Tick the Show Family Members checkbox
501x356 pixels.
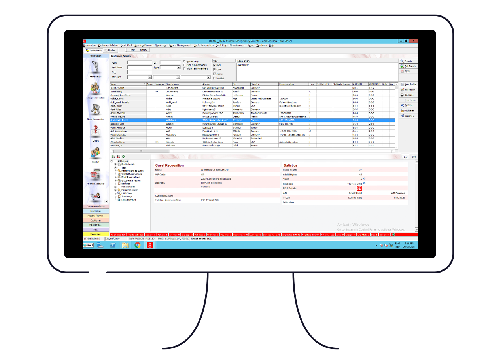(184, 68)
